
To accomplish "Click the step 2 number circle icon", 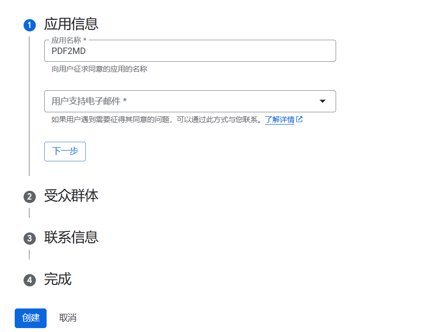I will (x=29, y=197).
